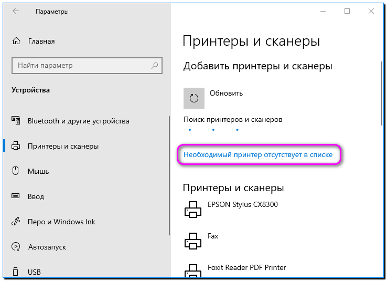Click the Bluetooth devices keyboard icon
The image size is (387, 281).
pyautogui.click(x=16, y=121)
